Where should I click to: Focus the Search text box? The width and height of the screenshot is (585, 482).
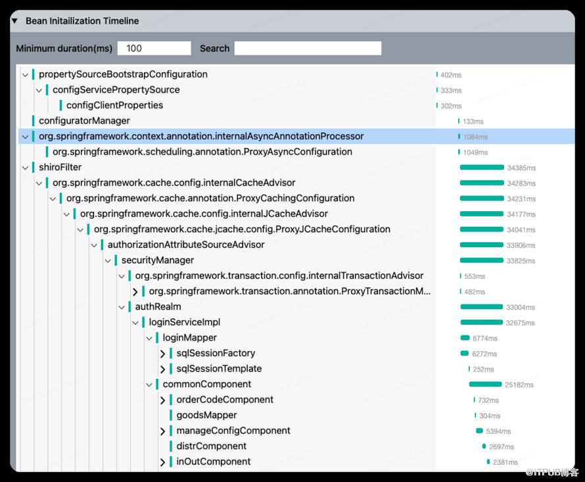[x=308, y=48]
